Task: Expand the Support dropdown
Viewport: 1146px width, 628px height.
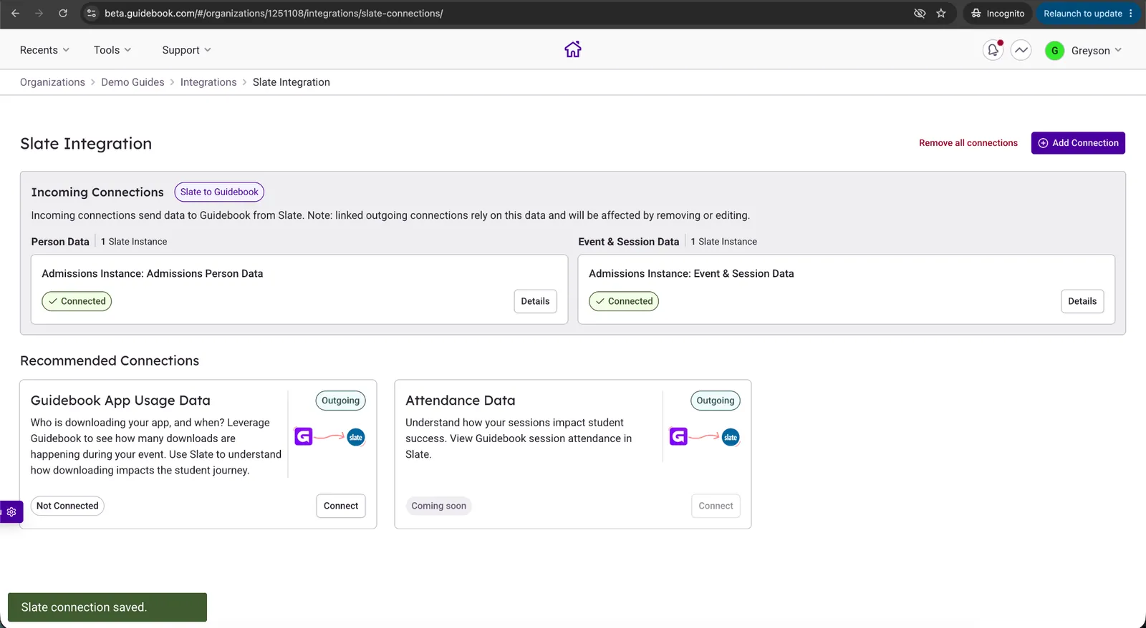Action: coord(186,50)
